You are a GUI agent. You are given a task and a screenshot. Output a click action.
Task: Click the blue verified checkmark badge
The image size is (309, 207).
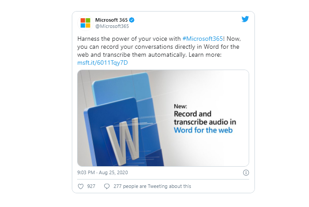[x=132, y=20]
